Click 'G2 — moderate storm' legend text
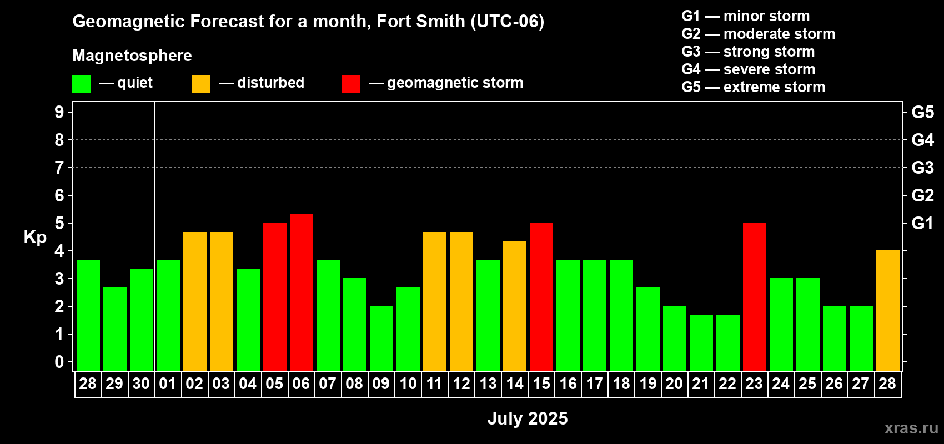Viewport: 944px width, 444px height. (x=758, y=34)
